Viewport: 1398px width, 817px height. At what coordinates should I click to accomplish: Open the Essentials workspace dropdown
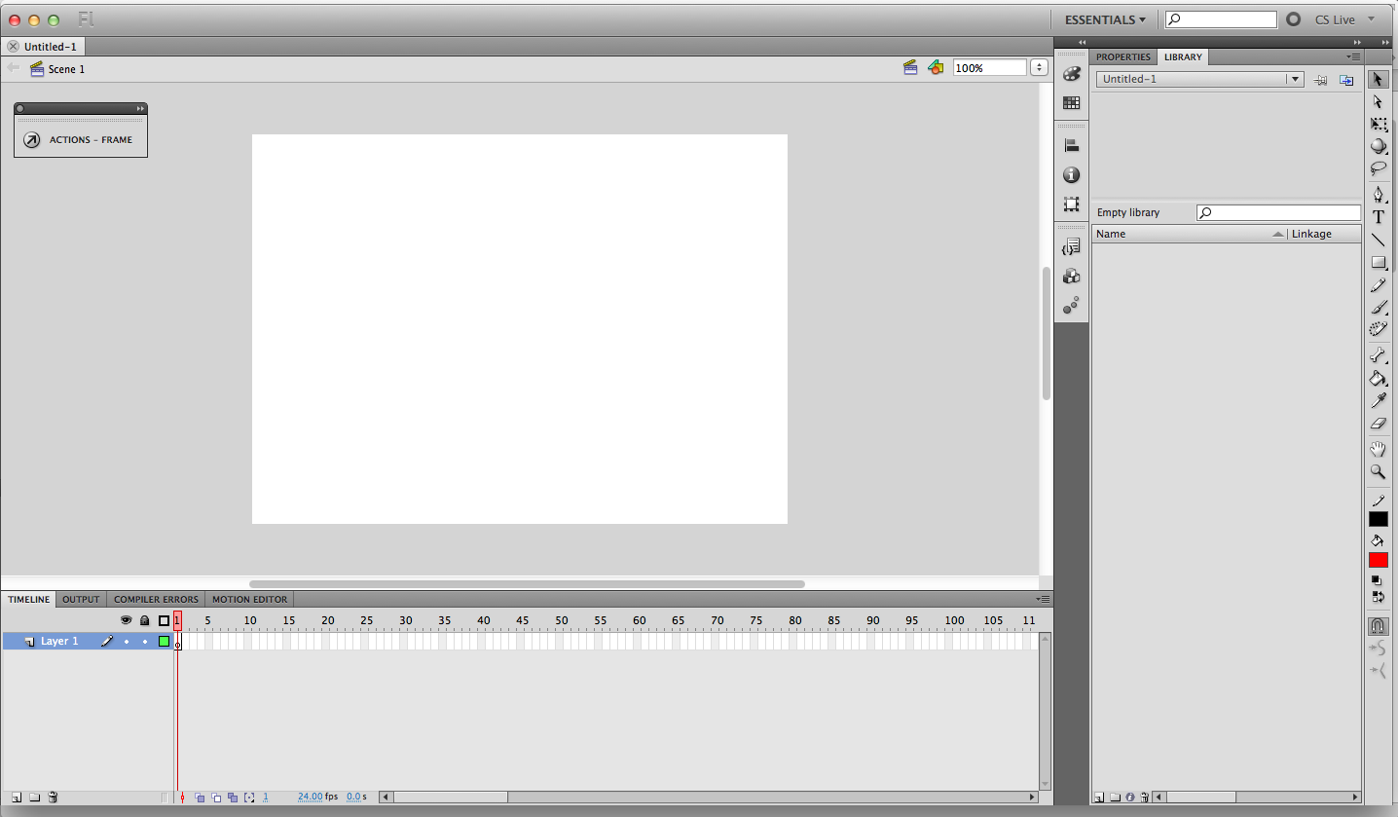click(1104, 19)
